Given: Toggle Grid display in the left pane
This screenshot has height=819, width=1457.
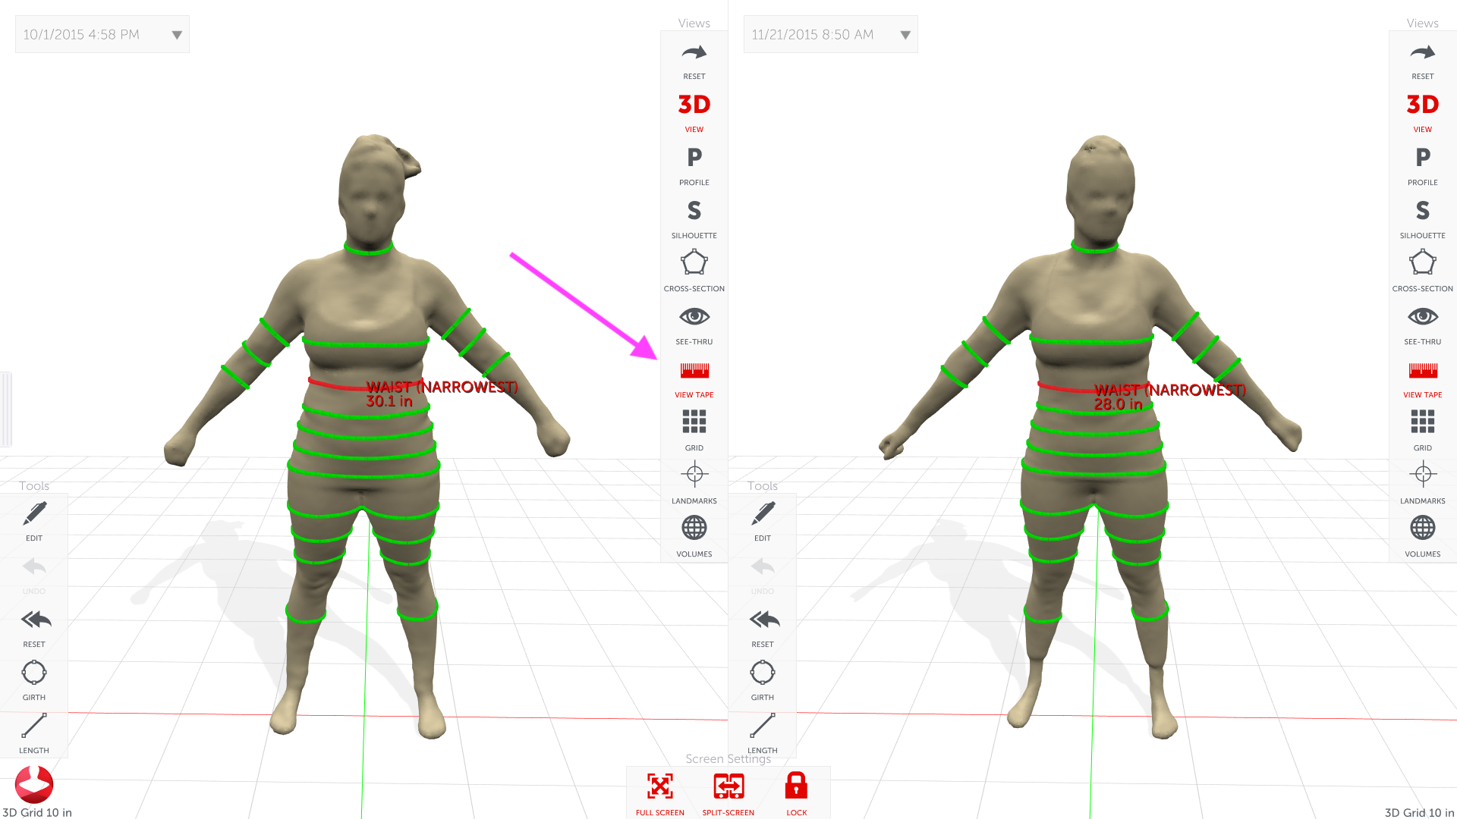Looking at the screenshot, I should pos(694,422).
